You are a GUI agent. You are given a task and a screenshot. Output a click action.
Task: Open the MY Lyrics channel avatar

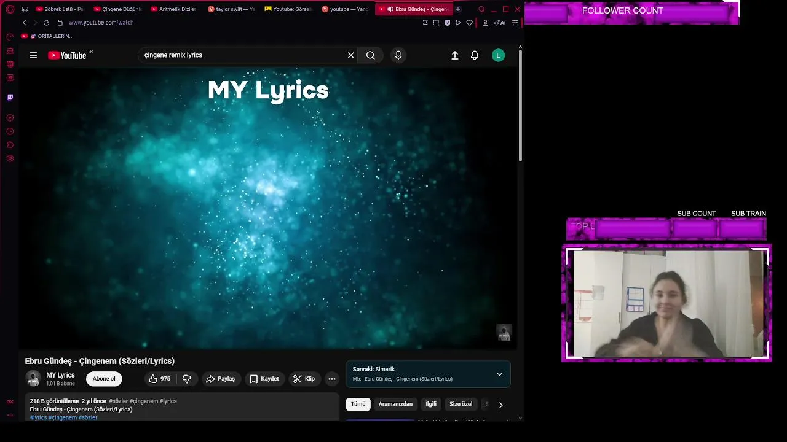coord(33,379)
